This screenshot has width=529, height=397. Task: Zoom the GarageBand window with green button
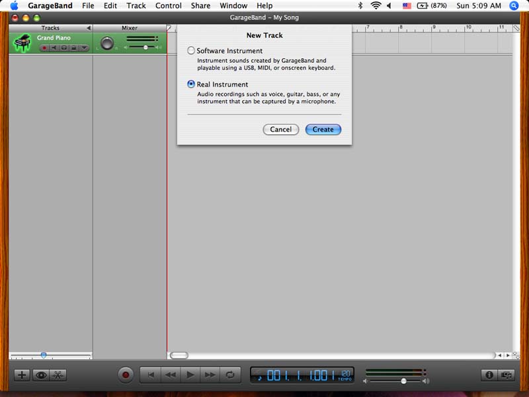point(36,18)
